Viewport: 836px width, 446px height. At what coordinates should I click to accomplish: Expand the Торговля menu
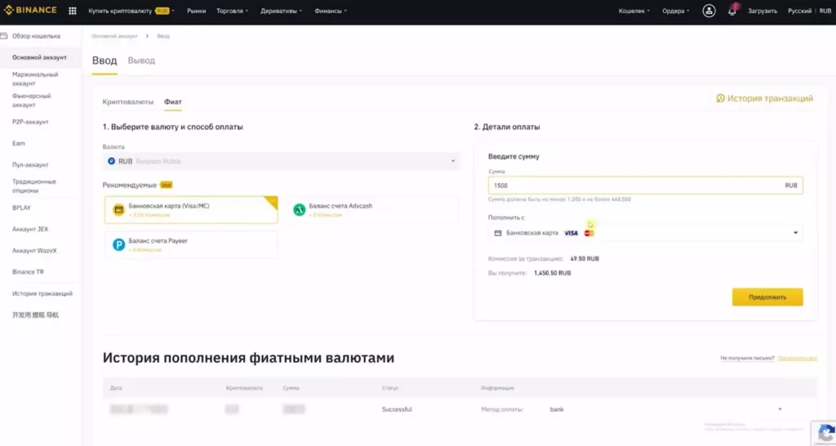[x=232, y=11]
